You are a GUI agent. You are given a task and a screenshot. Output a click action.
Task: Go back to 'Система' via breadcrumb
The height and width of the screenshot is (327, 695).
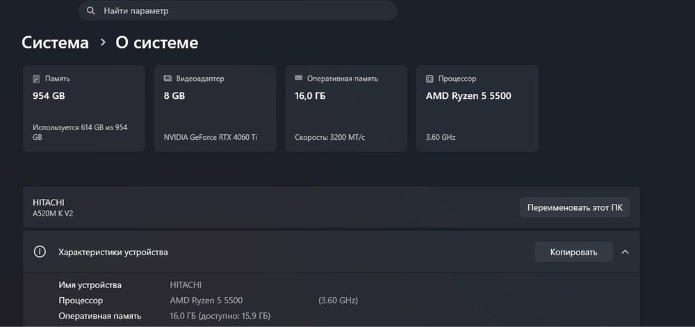pyautogui.click(x=56, y=42)
